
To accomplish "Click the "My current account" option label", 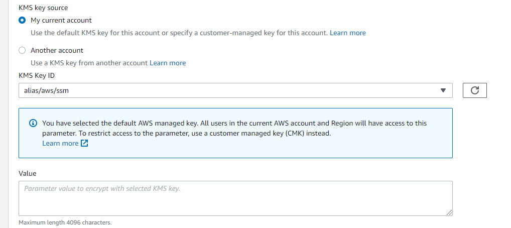I will (61, 20).
